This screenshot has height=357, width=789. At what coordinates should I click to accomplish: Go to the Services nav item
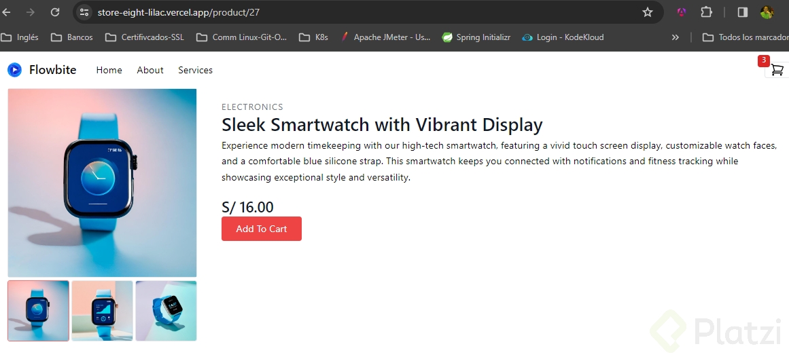(x=195, y=70)
